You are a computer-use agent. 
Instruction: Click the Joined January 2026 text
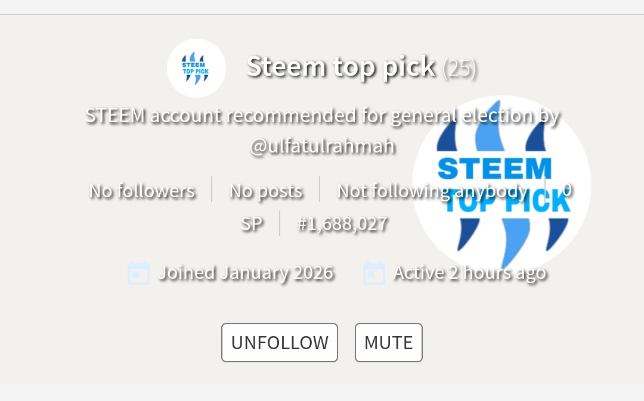[x=245, y=273]
